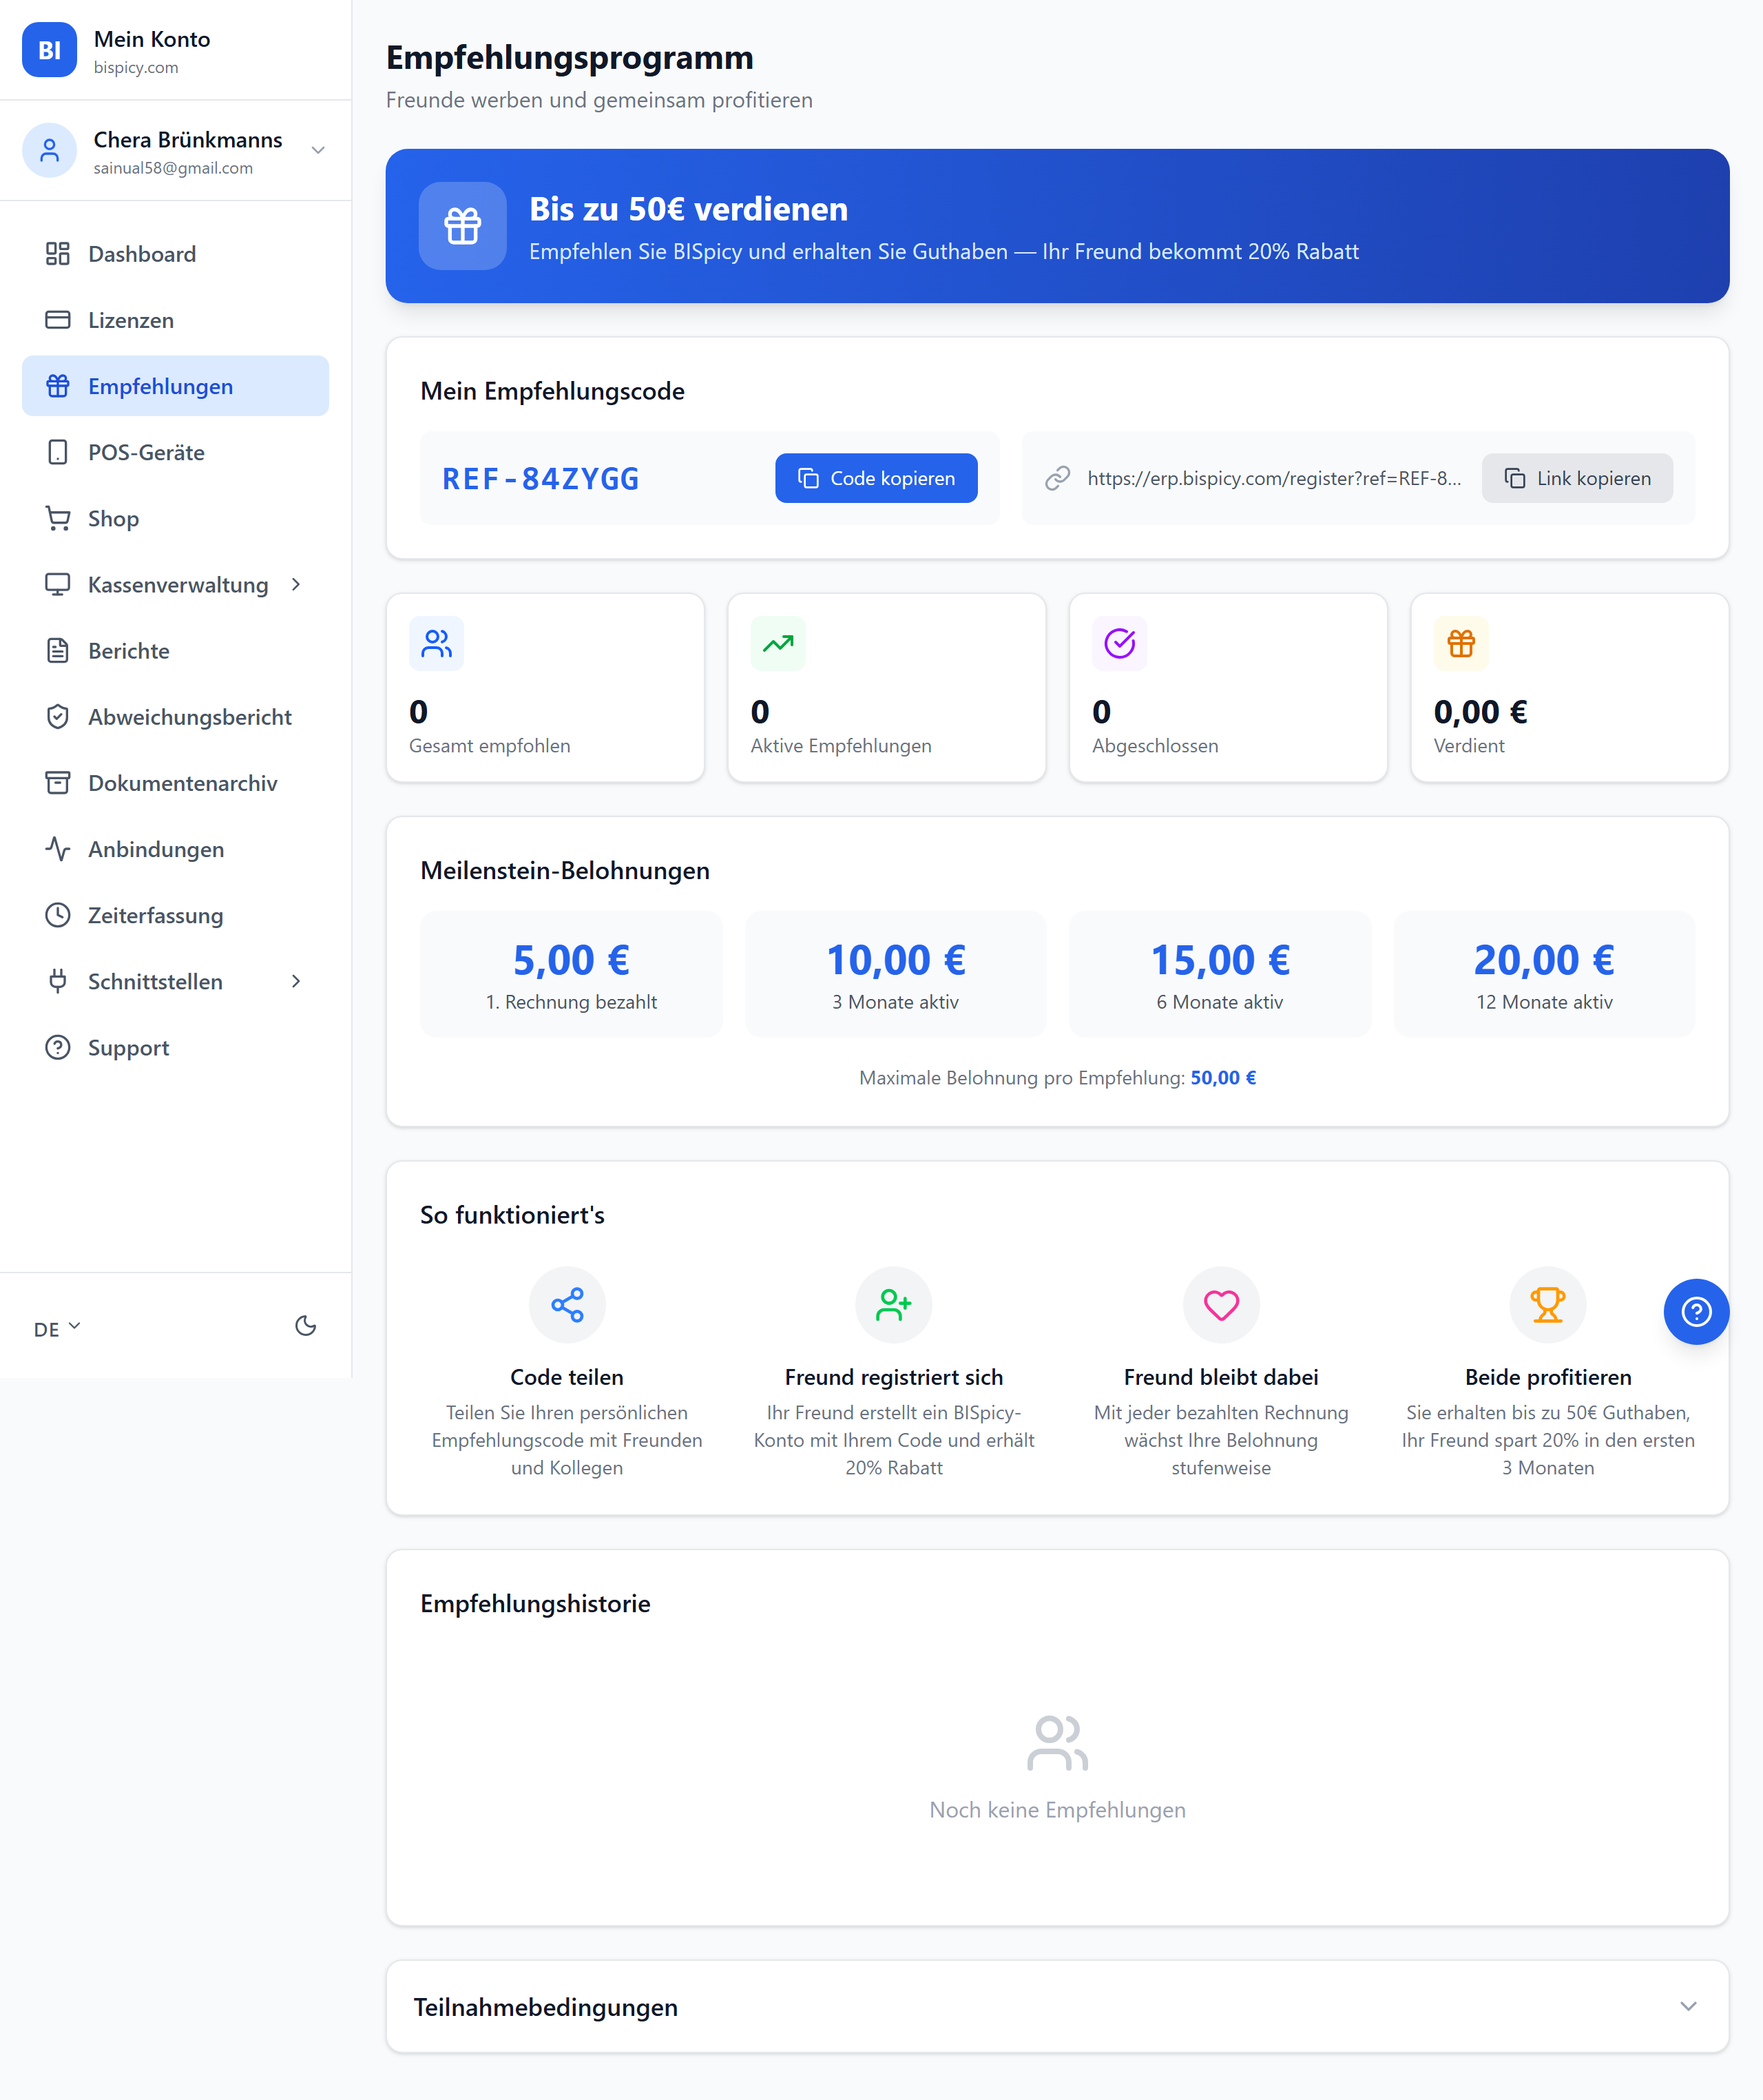Click the 10,00 € milestone card
This screenshot has width=1763, height=2100.
(895, 973)
